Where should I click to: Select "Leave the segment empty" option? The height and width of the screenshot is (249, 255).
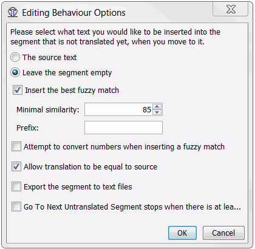(15, 72)
